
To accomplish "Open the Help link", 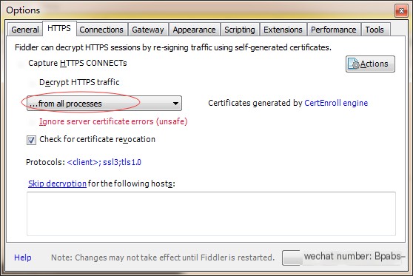I will 23,258.
